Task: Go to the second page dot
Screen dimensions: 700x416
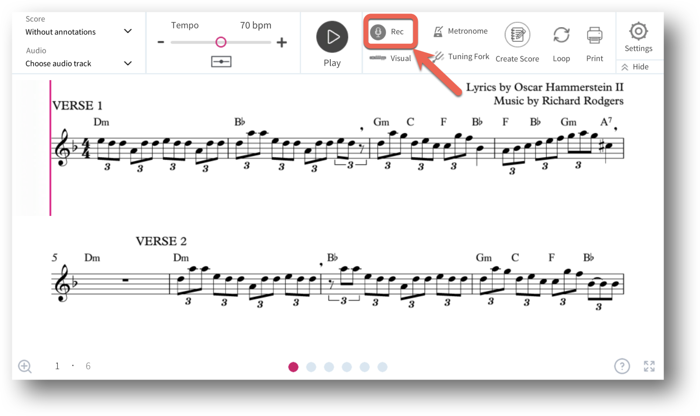Action: [311, 367]
